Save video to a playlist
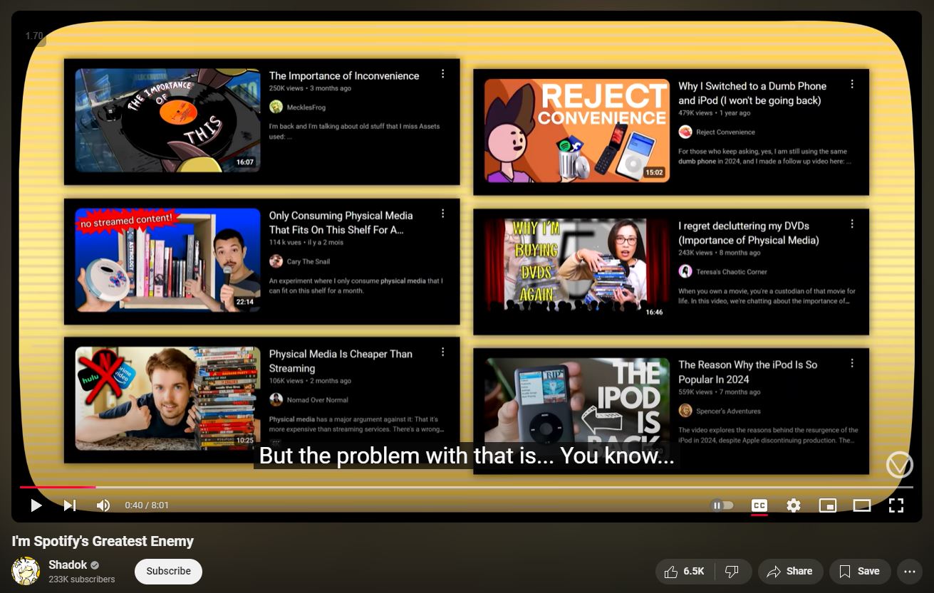The width and height of the screenshot is (934, 593). click(859, 571)
